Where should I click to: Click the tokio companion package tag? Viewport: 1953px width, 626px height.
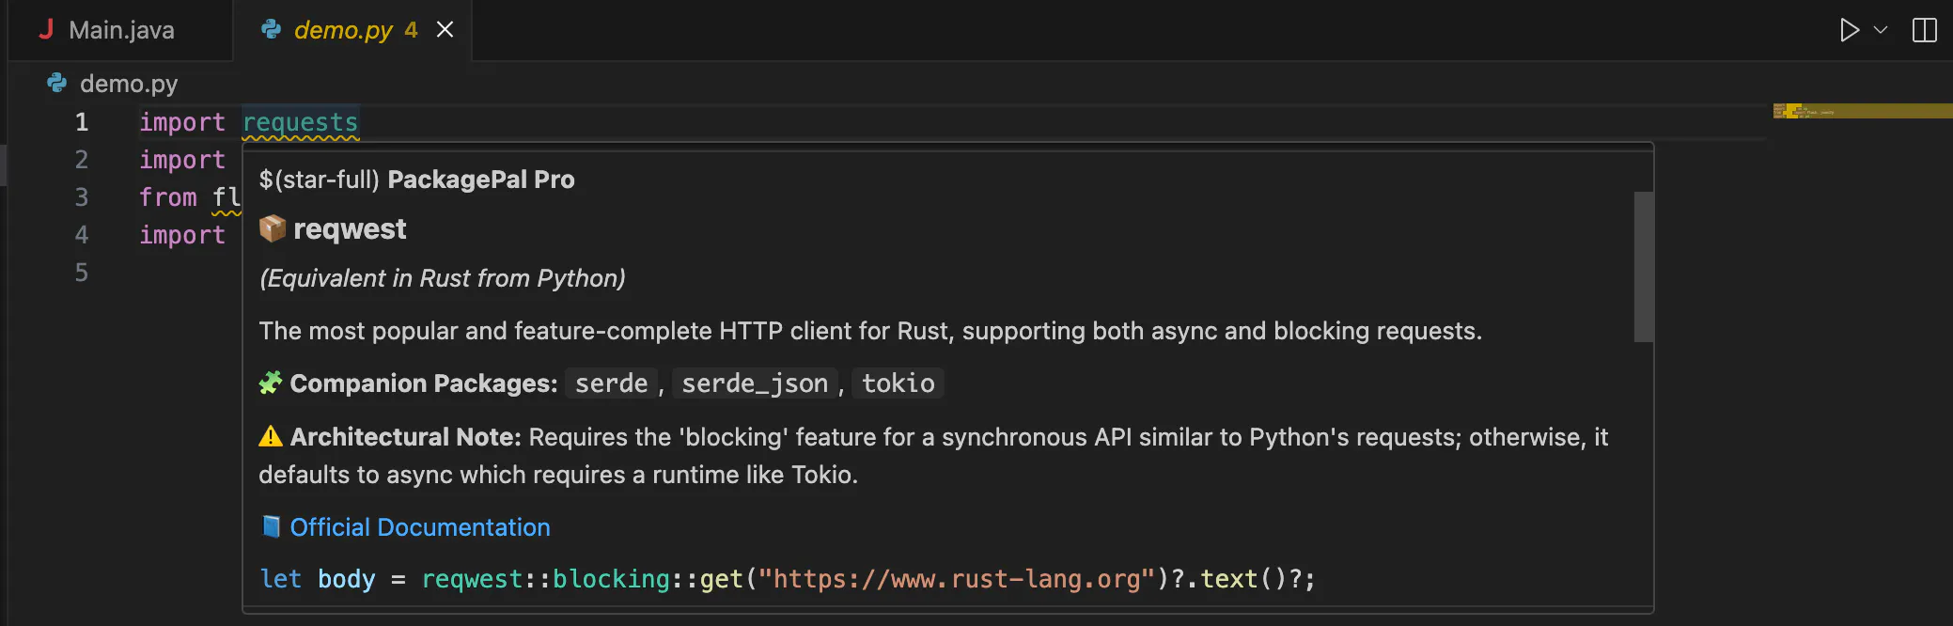tap(898, 383)
